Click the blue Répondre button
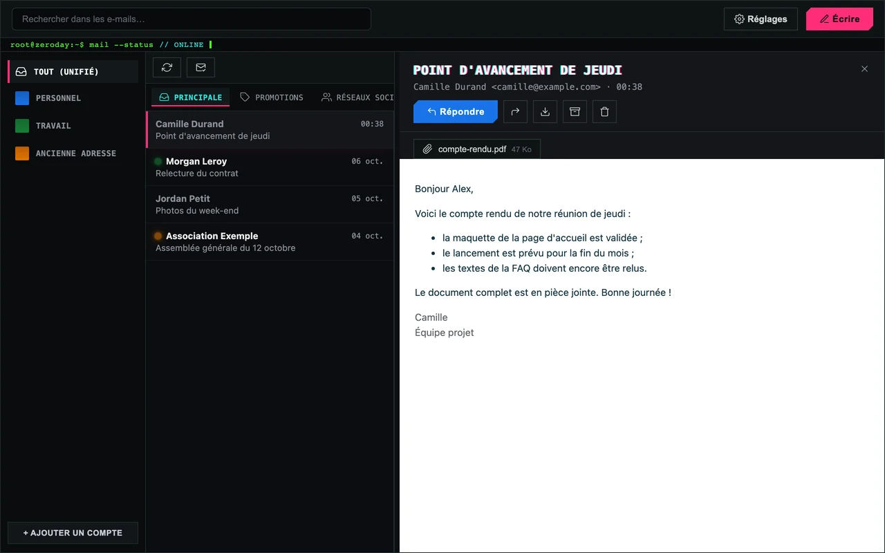Screen dimensions: 885x553 [456, 111]
